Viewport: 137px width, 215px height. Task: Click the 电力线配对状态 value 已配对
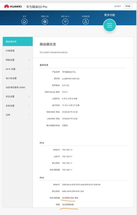tap(65, 125)
